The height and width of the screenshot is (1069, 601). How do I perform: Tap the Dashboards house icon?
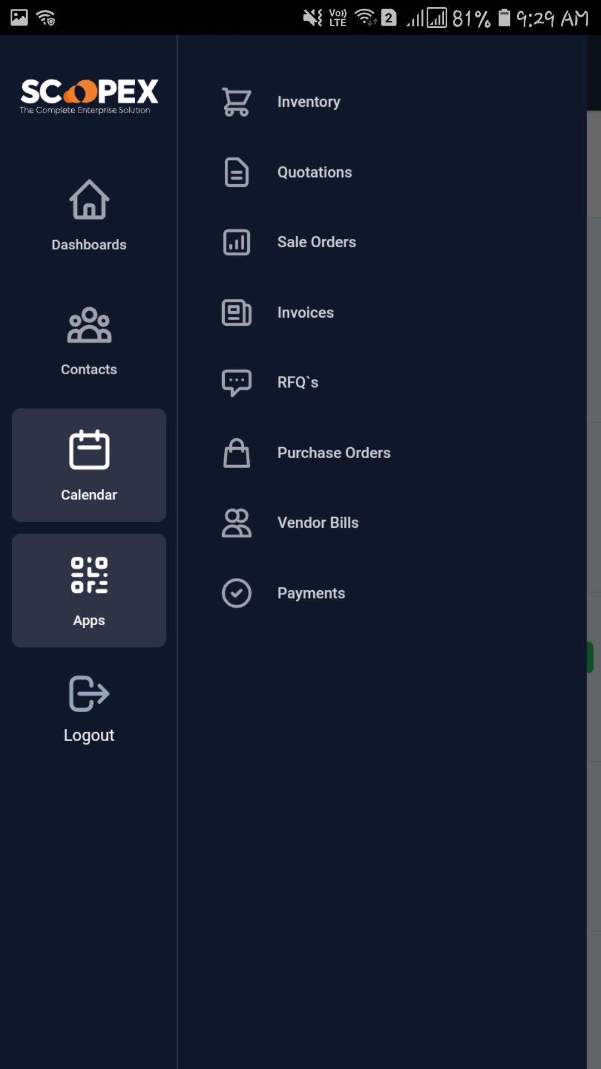coord(89,199)
